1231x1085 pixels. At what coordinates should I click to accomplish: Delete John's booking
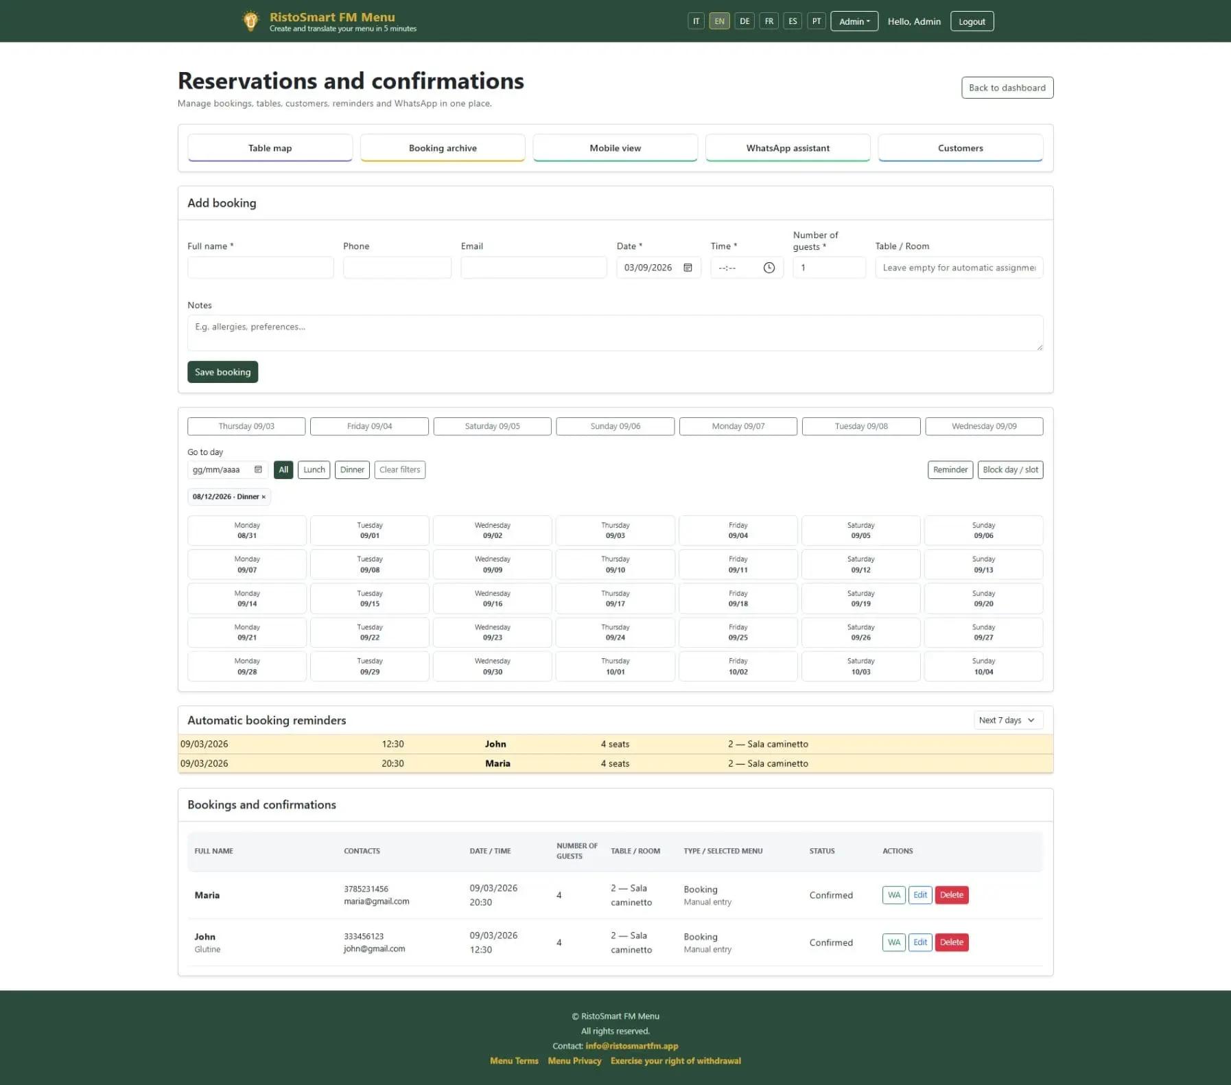(x=951, y=942)
